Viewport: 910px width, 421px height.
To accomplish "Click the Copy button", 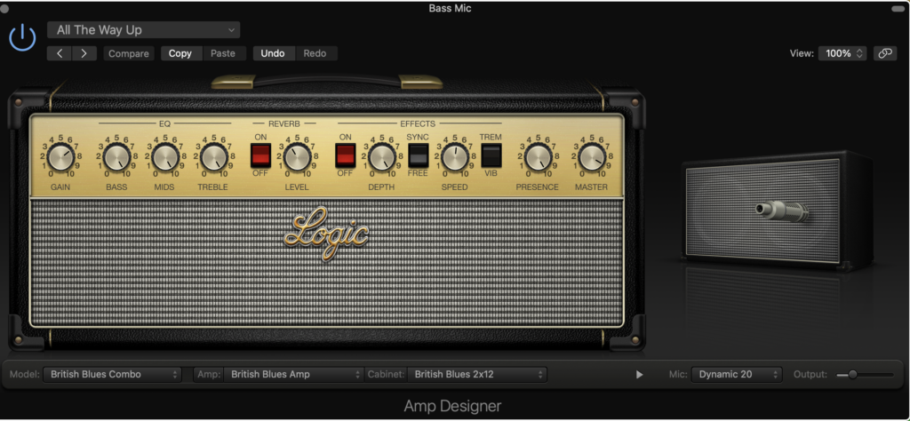I will 180,53.
